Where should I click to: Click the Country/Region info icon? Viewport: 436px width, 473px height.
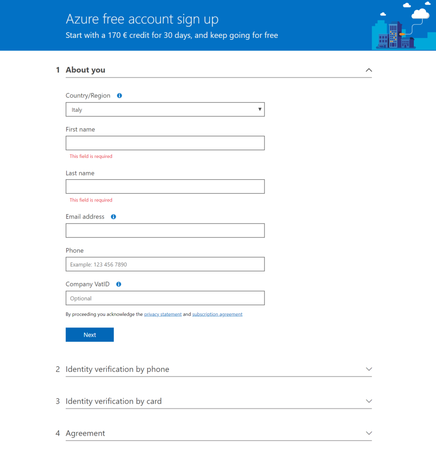[x=120, y=96]
